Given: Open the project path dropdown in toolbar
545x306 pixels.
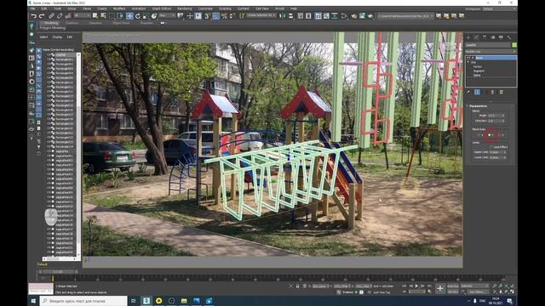Looking at the screenshot, I should pos(406,16).
